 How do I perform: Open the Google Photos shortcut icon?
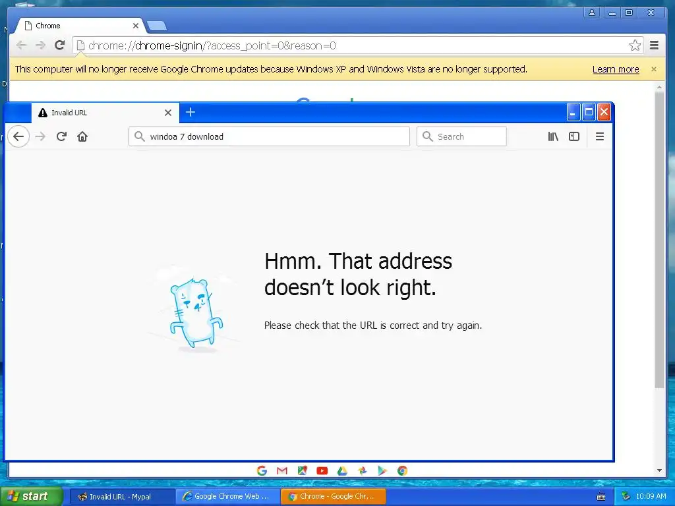click(x=363, y=470)
